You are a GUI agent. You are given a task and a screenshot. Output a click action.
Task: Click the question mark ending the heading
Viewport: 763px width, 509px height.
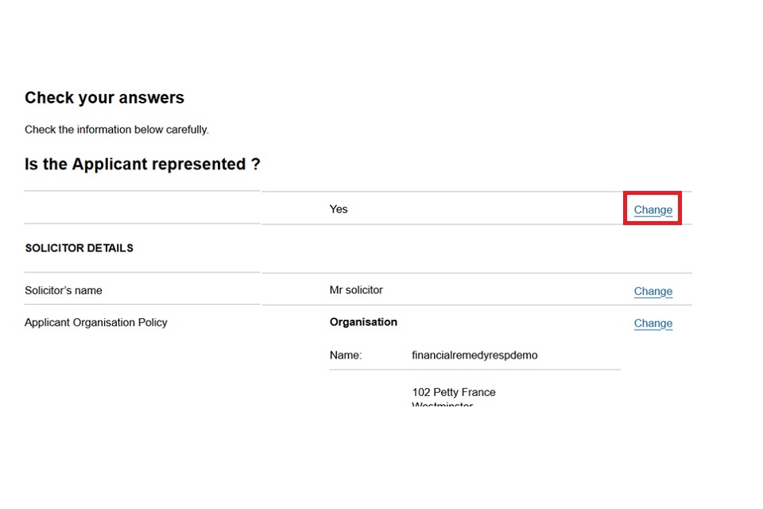255,165
